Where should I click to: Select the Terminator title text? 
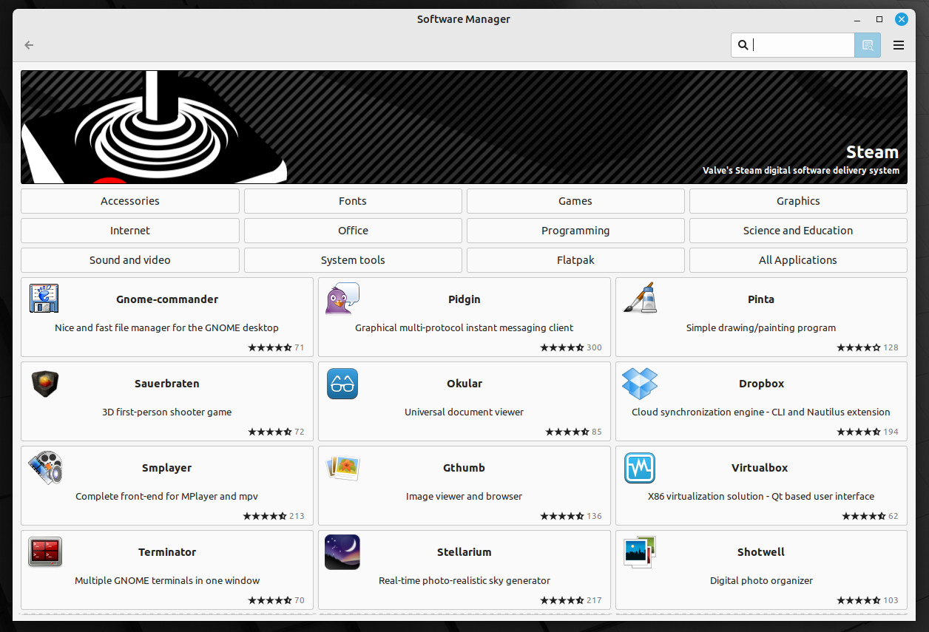tap(167, 552)
